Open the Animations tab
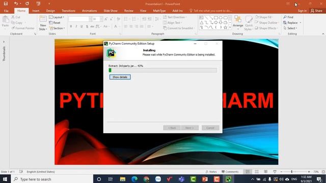326x183 pixels. coord(90,11)
